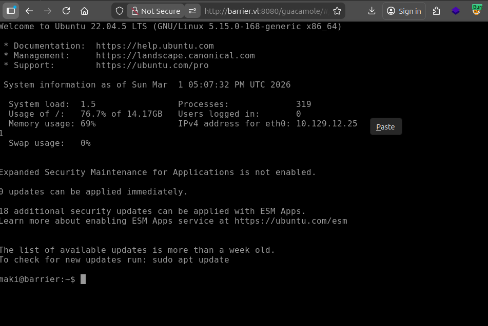Open the downloads panel
This screenshot has width=488, height=326.
pyautogui.click(x=372, y=11)
